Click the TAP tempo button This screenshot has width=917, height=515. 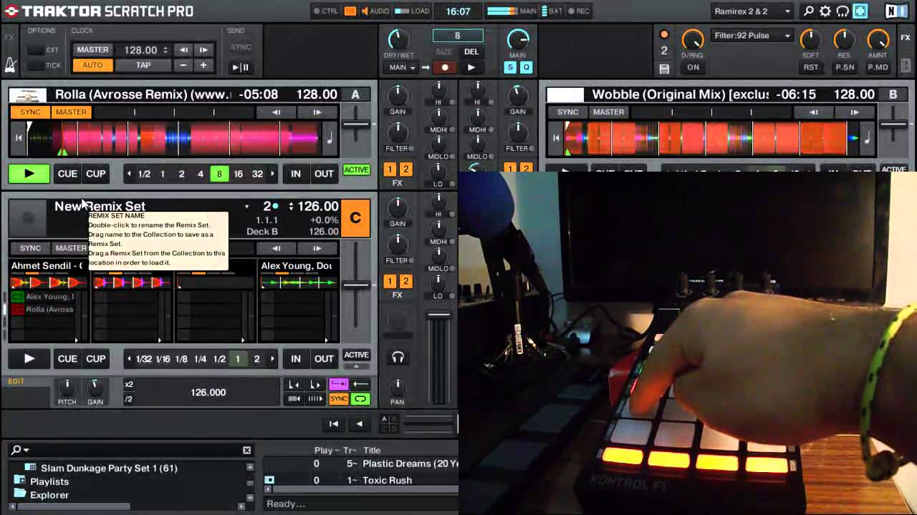[x=143, y=65]
